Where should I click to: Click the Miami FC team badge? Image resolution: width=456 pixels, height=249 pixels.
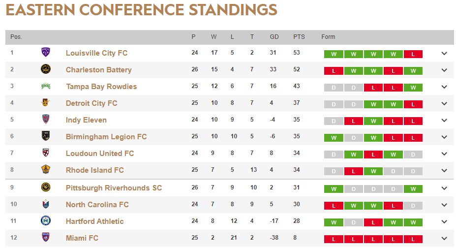(x=46, y=238)
